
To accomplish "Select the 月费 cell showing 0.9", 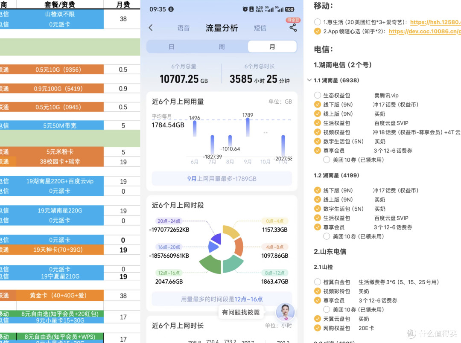I will (x=123, y=88).
